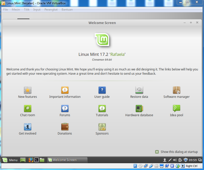
Task: Open file manager from the Mint panel
Action: pos(42,160)
